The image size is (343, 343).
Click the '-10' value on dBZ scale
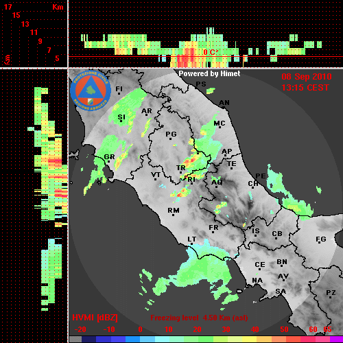[109, 329]
